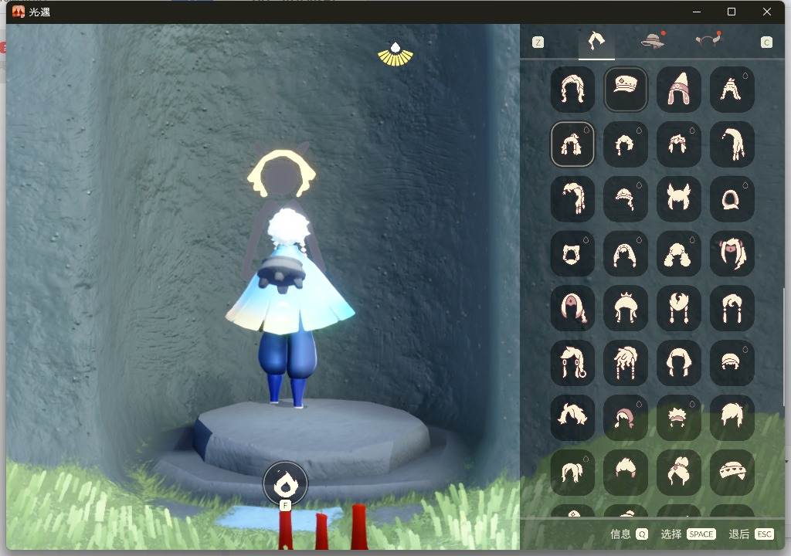791x556 pixels.
Task: Select the captain's cap hairstyle
Action: [626, 90]
